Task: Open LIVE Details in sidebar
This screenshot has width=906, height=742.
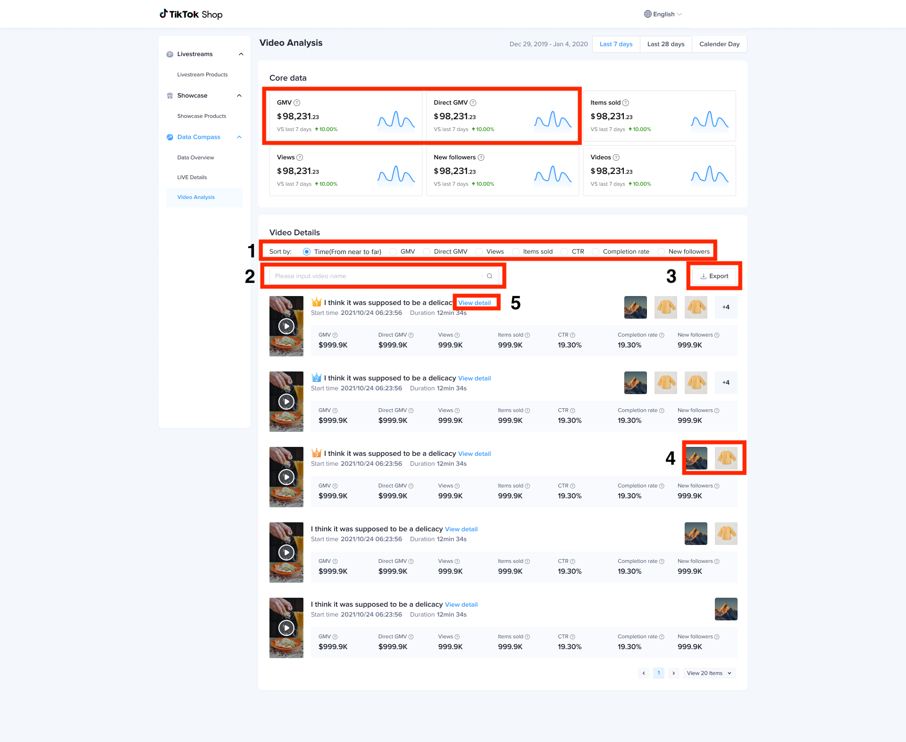Action: tap(192, 177)
